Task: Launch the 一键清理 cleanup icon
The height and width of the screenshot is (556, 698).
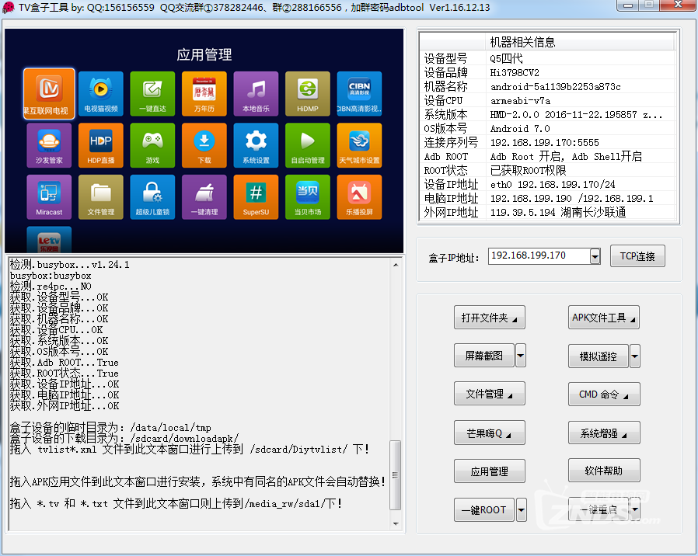Action: pyautogui.click(x=204, y=196)
